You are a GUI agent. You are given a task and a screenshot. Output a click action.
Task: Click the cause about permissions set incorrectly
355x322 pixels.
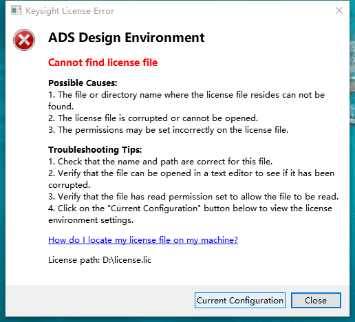click(168, 130)
